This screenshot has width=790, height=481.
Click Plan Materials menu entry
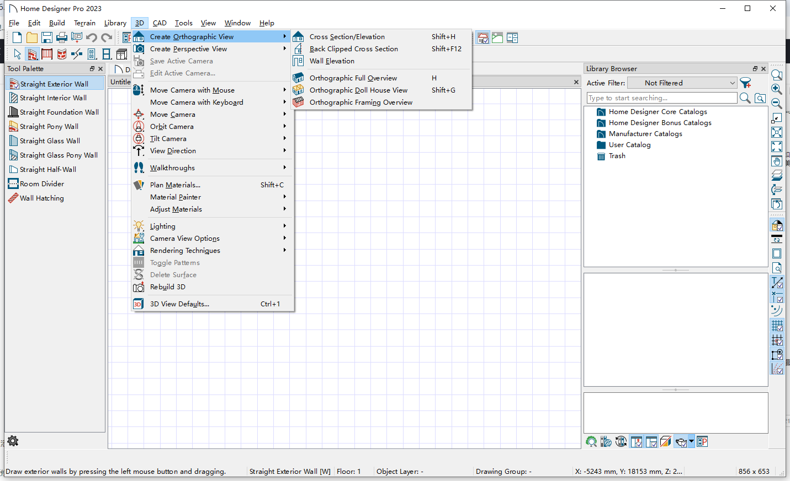click(x=175, y=185)
